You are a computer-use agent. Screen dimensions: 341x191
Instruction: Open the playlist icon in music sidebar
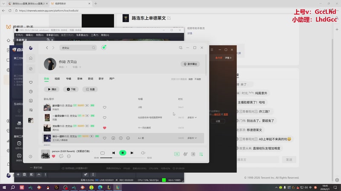[31, 110]
